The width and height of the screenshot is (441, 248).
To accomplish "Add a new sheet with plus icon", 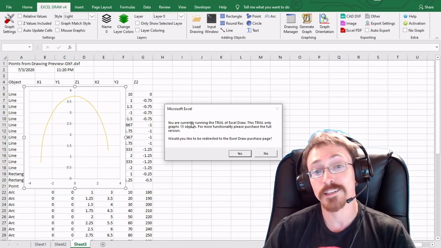I will coord(103,244).
